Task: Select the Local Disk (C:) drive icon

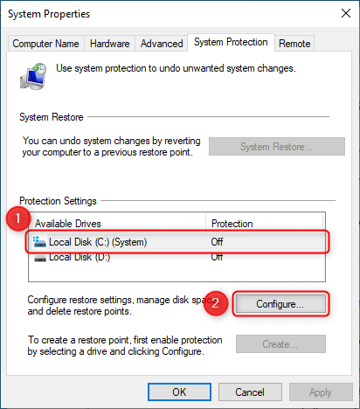Action: (39, 242)
